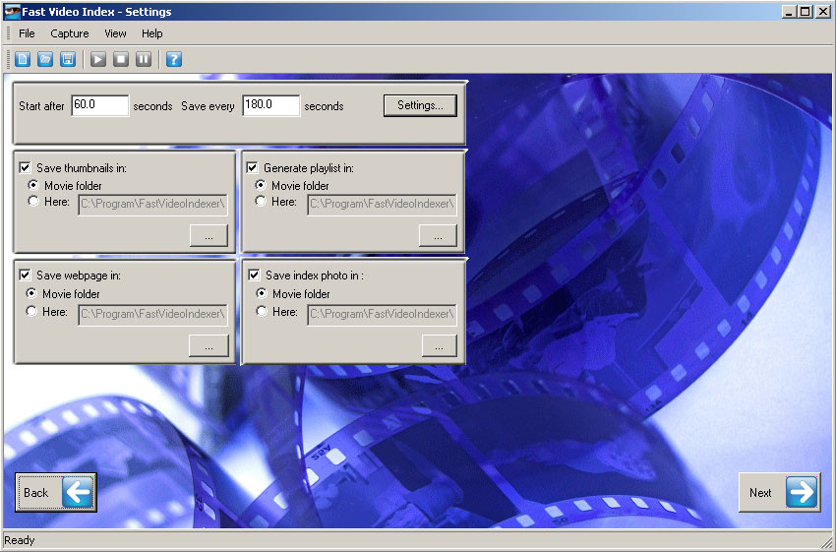Screen dimensions: 836x552
Task: Proceed with the Next button
Action: tap(780, 492)
